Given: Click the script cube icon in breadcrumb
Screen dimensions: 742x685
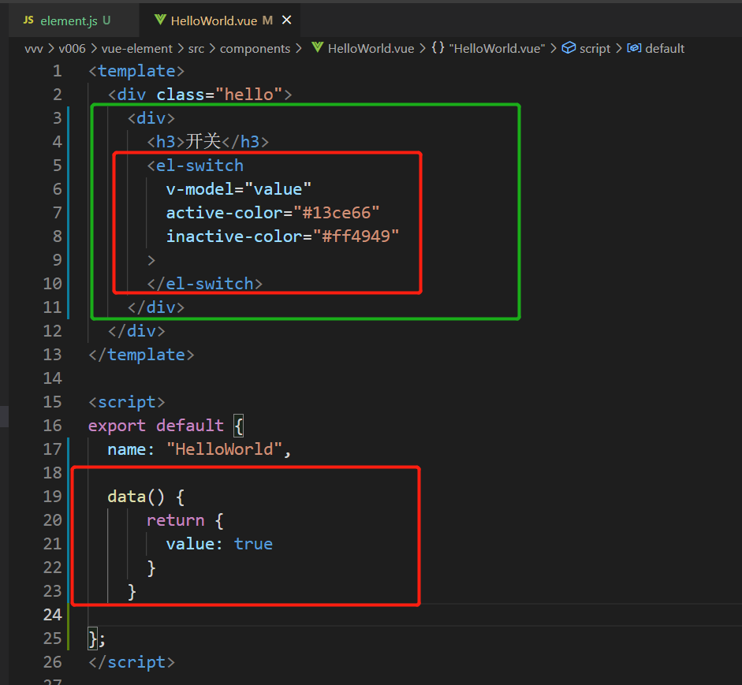Looking at the screenshot, I should (x=569, y=48).
